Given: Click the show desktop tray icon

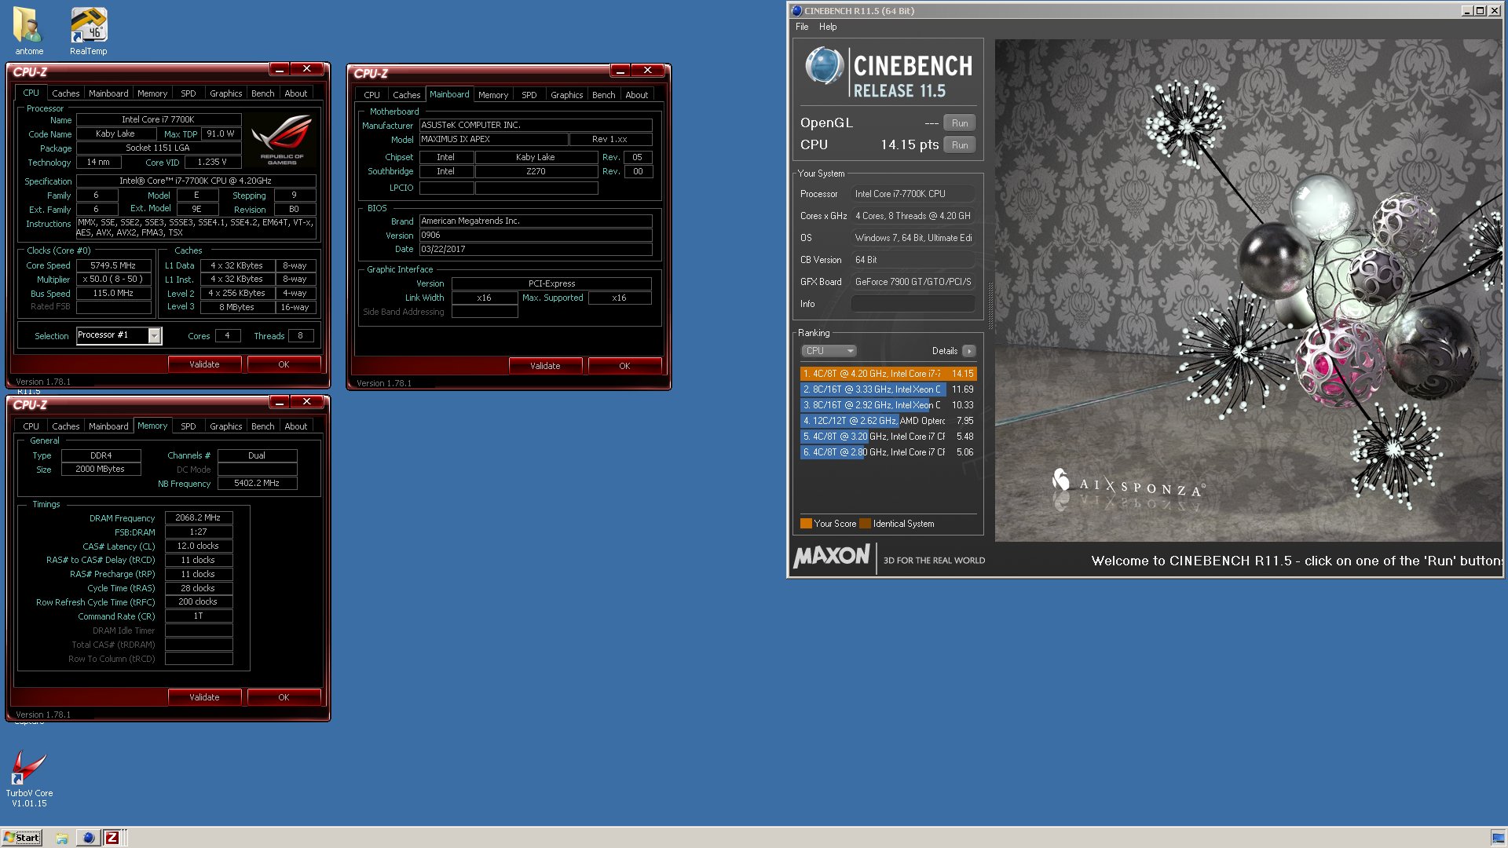Looking at the screenshot, I should pyautogui.click(x=1498, y=838).
